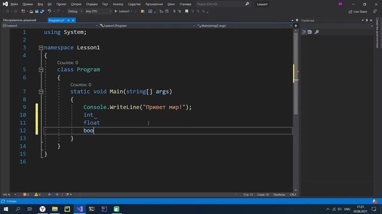Open the Сборка menu

point(76,4)
